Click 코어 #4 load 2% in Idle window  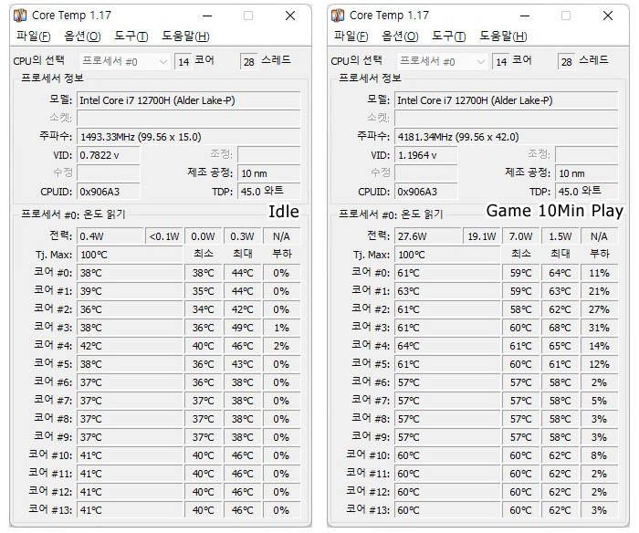click(x=281, y=346)
